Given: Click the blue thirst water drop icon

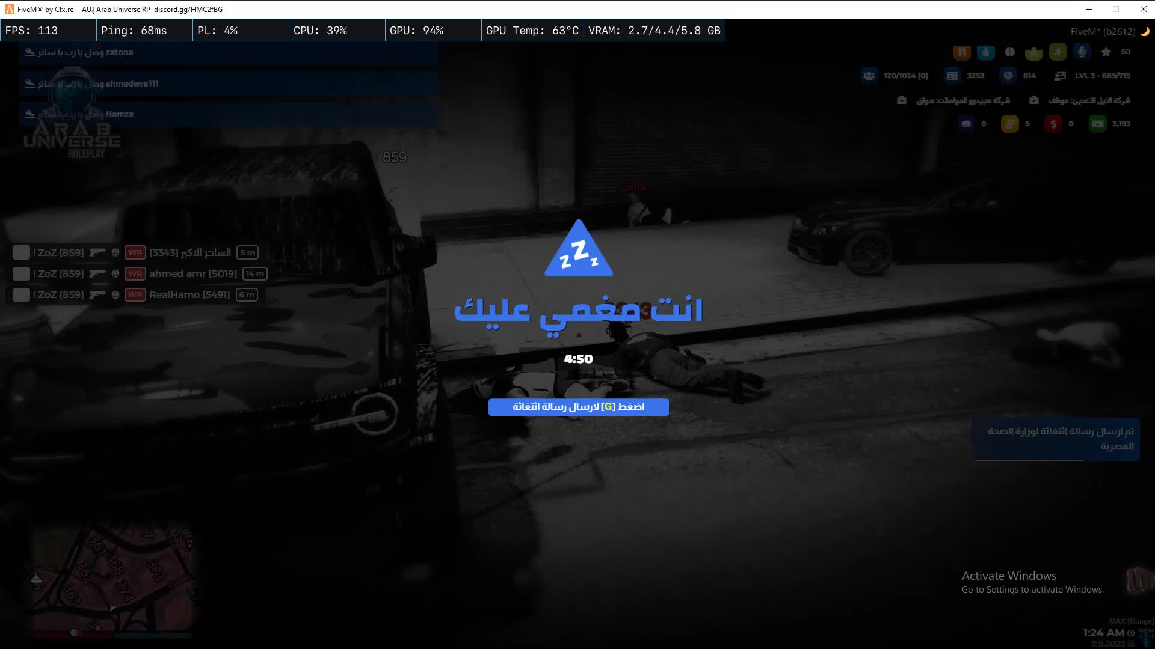Looking at the screenshot, I should 985,52.
